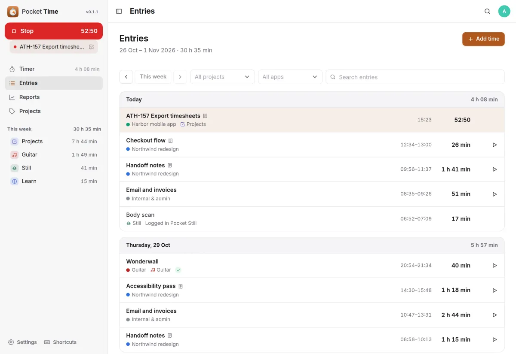The width and height of the screenshot is (516, 354).
Task: Go to Entries page
Action: 54,83
